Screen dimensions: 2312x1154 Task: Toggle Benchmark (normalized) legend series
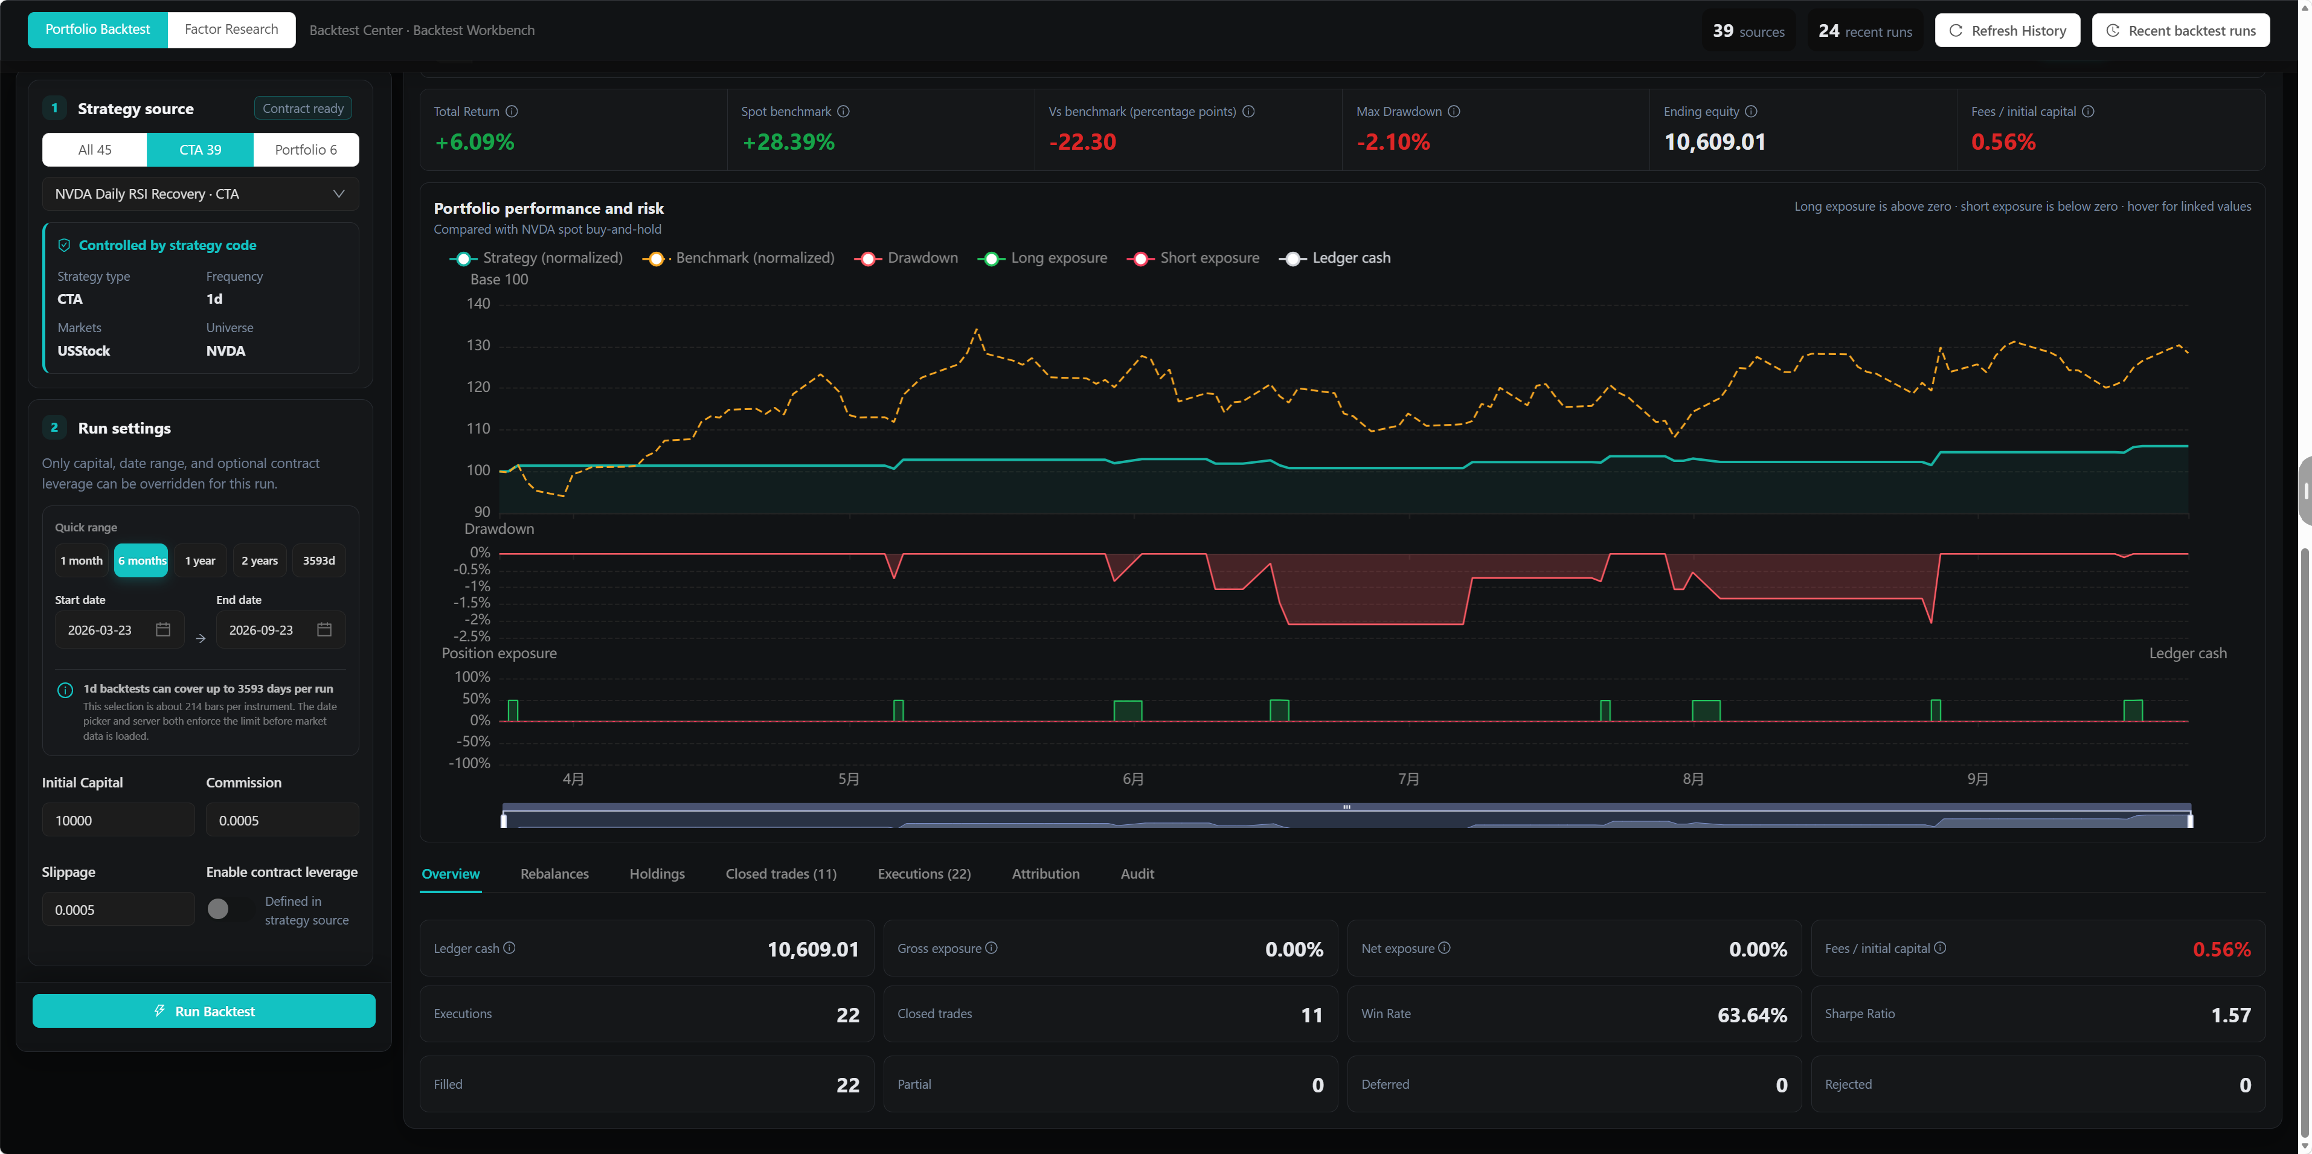[x=738, y=258]
